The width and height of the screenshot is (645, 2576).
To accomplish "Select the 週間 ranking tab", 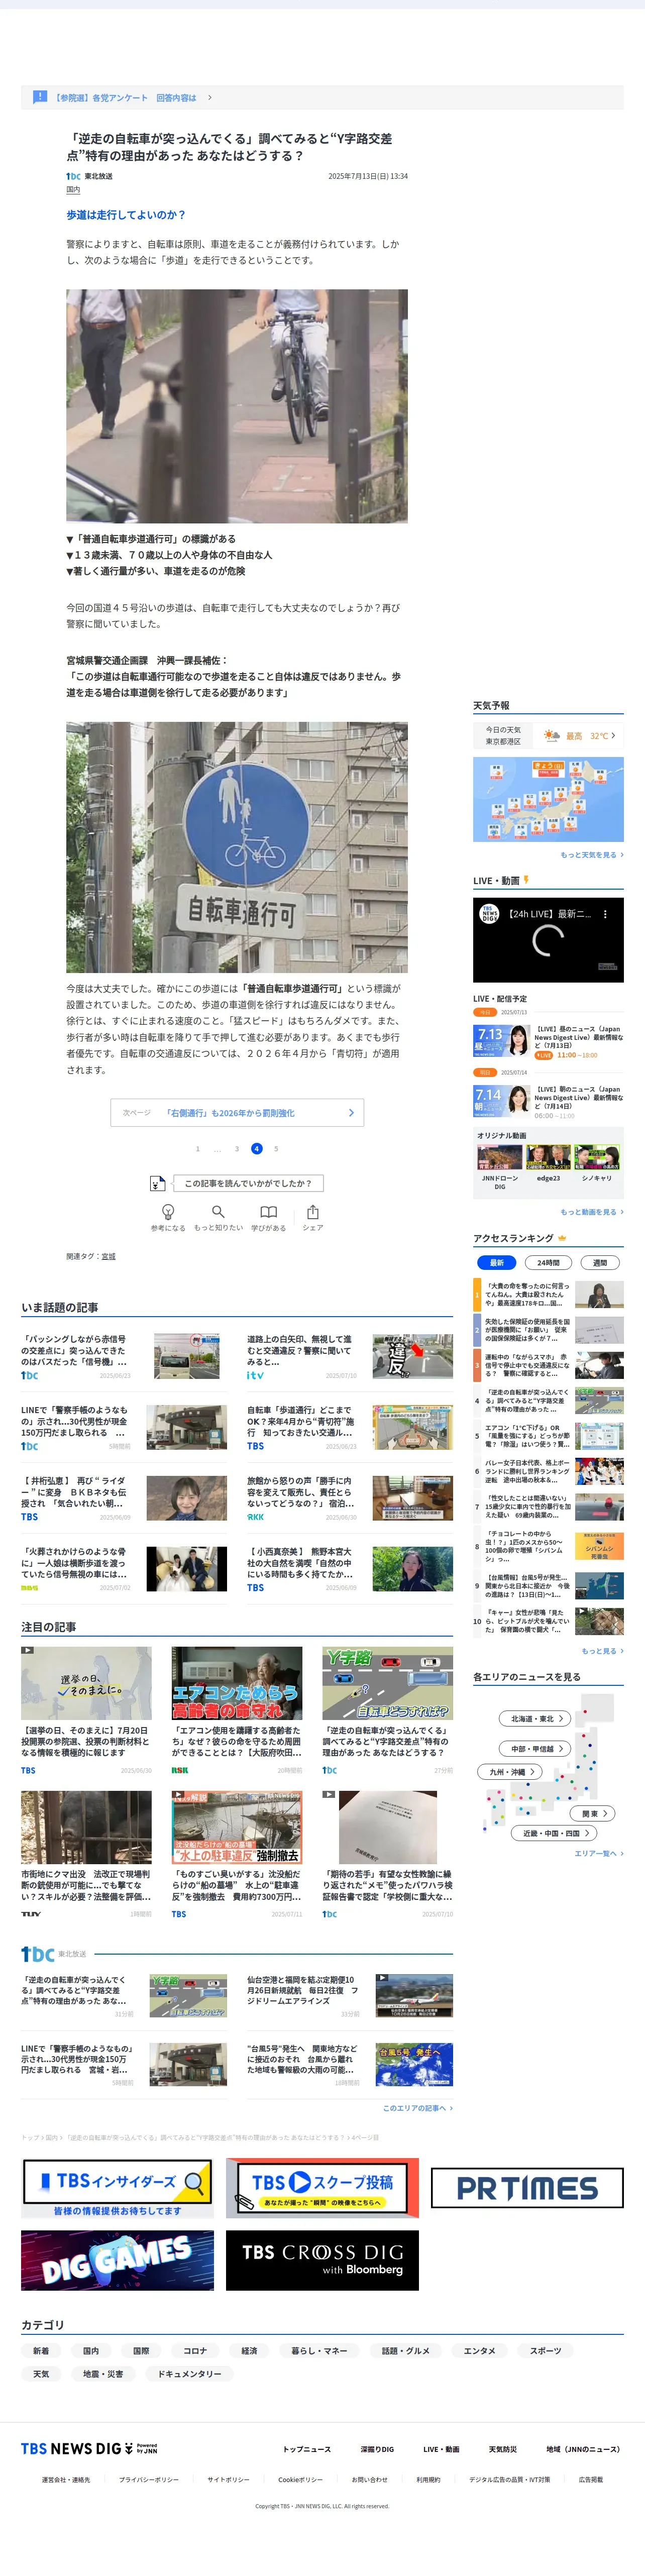I will (x=600, y=1262).
